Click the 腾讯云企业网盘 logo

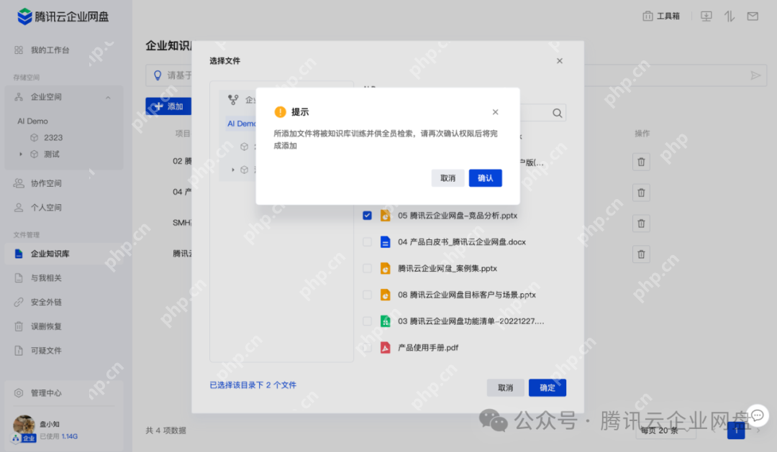63,17
